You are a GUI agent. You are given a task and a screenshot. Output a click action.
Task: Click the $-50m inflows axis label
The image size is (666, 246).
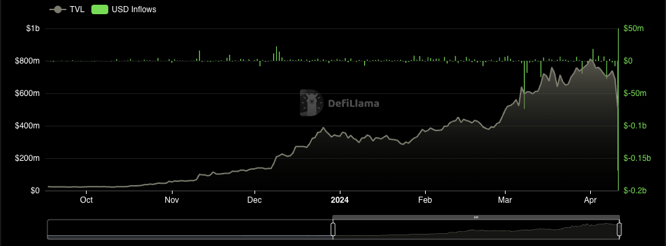pos(635,93)
